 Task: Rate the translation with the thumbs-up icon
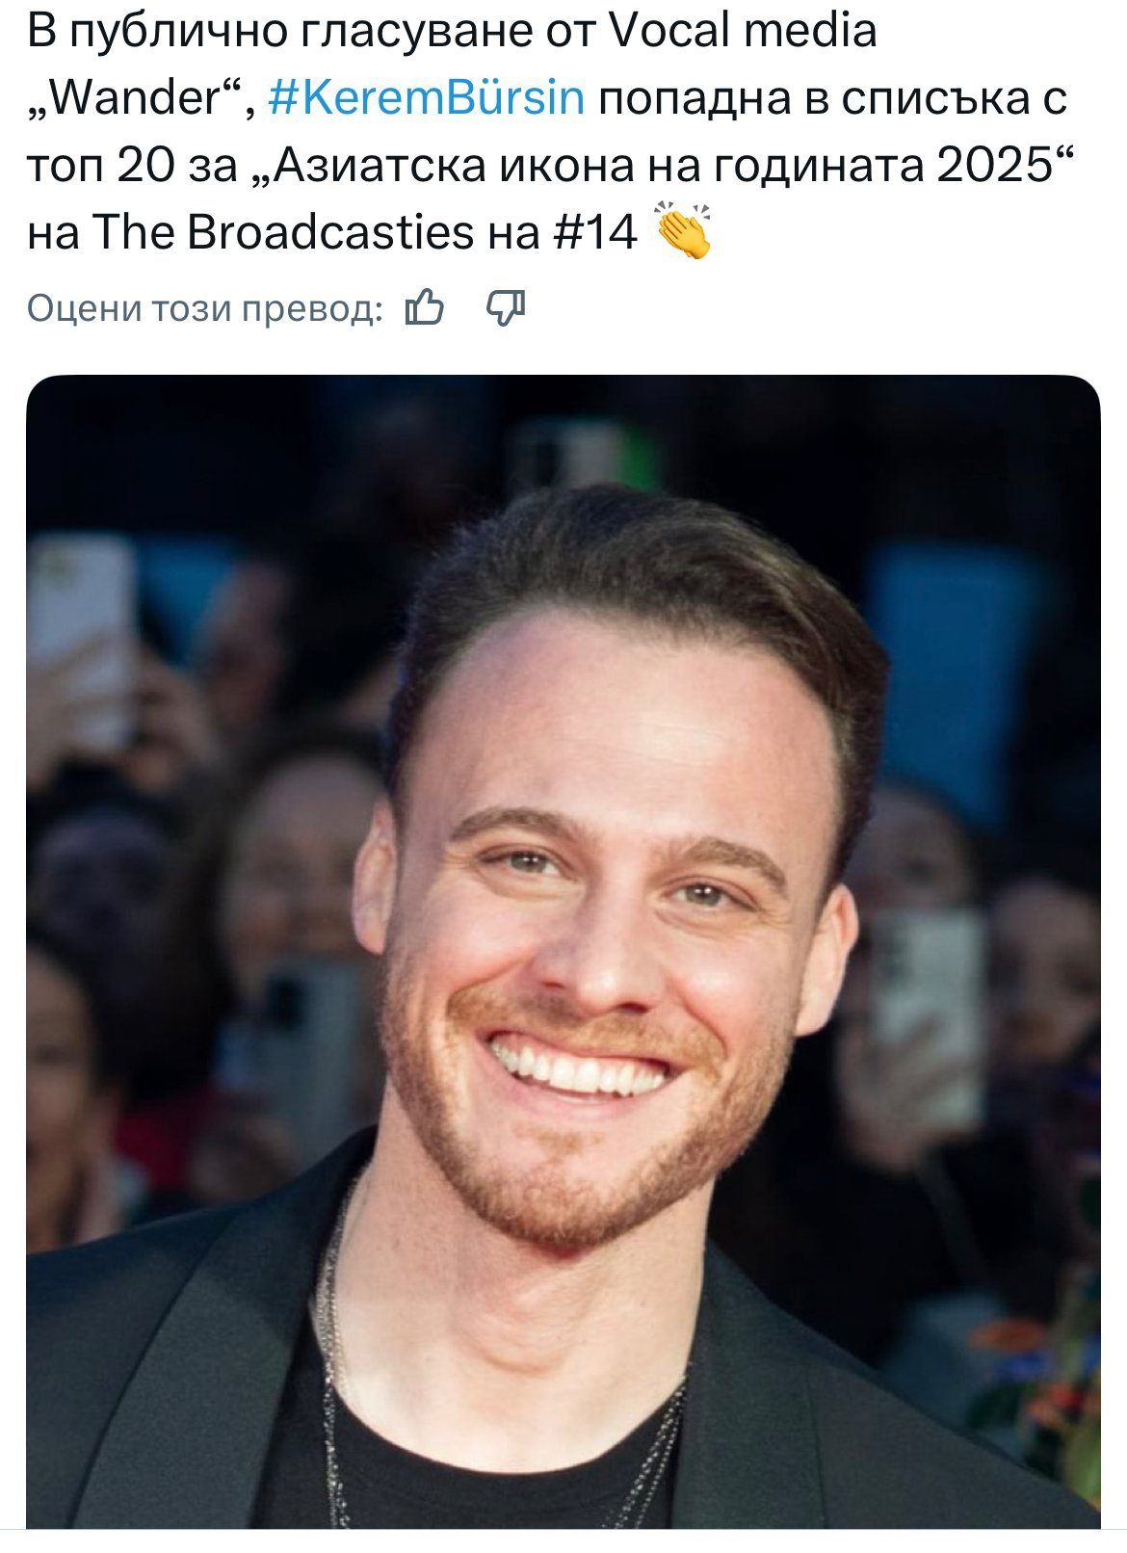[x=425, y=309]
